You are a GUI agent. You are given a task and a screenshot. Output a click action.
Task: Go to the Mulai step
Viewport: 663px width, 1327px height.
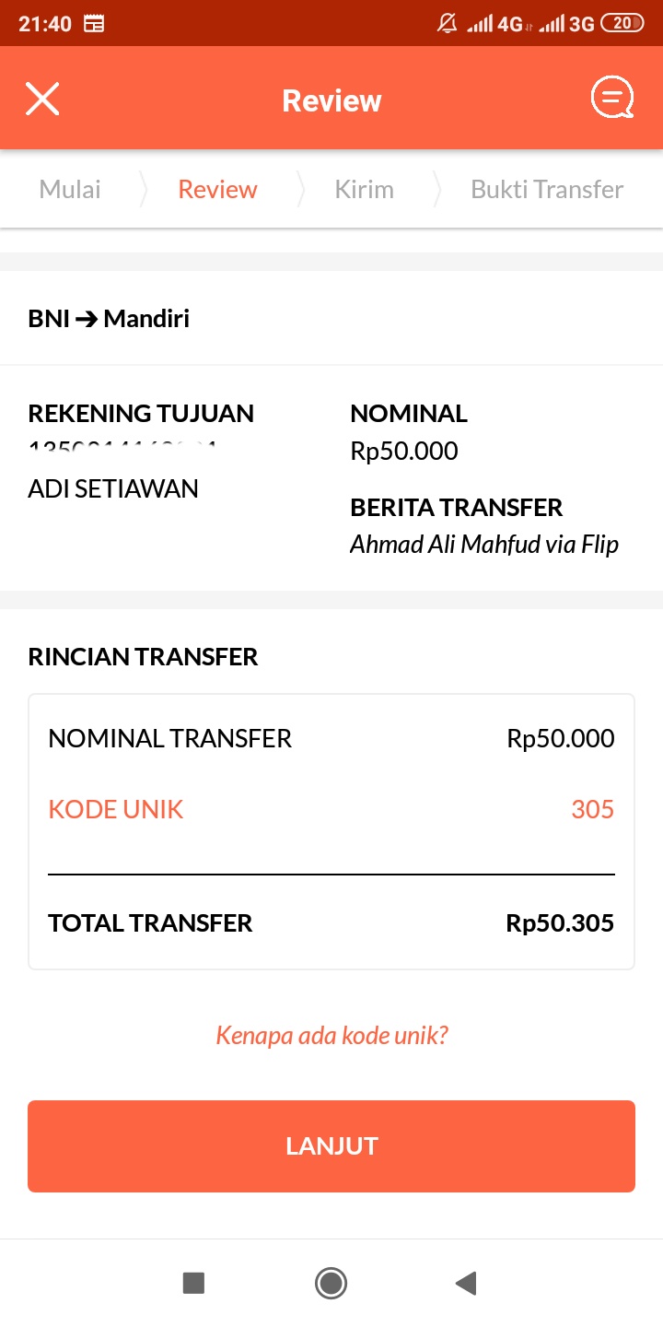point(70,190)
